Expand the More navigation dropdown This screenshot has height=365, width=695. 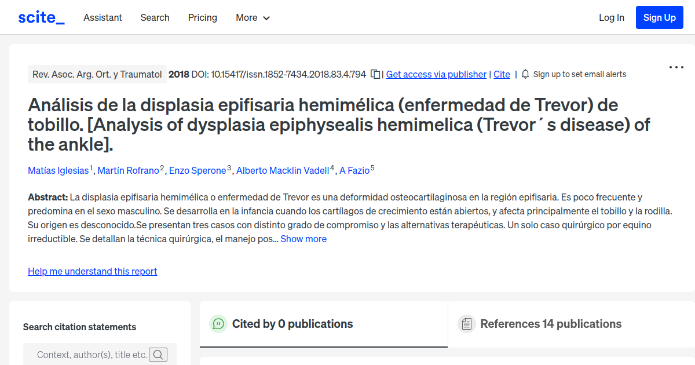click(x=253, y=17)
